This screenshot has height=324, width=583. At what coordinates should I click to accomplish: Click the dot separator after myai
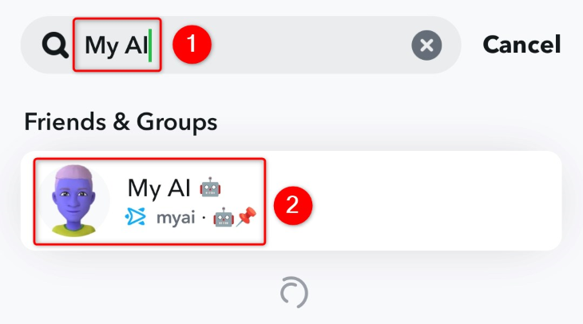point(204,218)
